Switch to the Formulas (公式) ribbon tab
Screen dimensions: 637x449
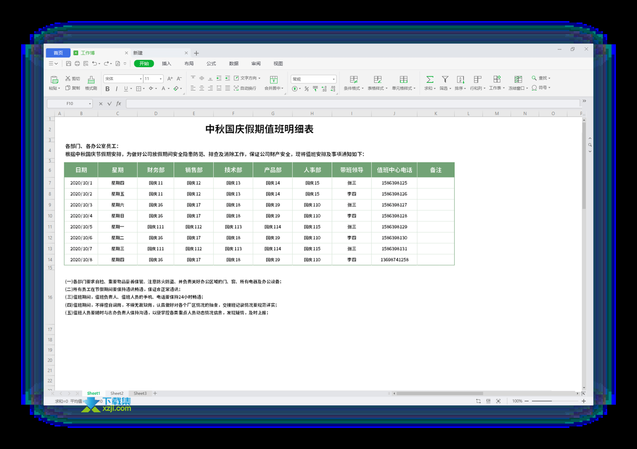(211, 64)
